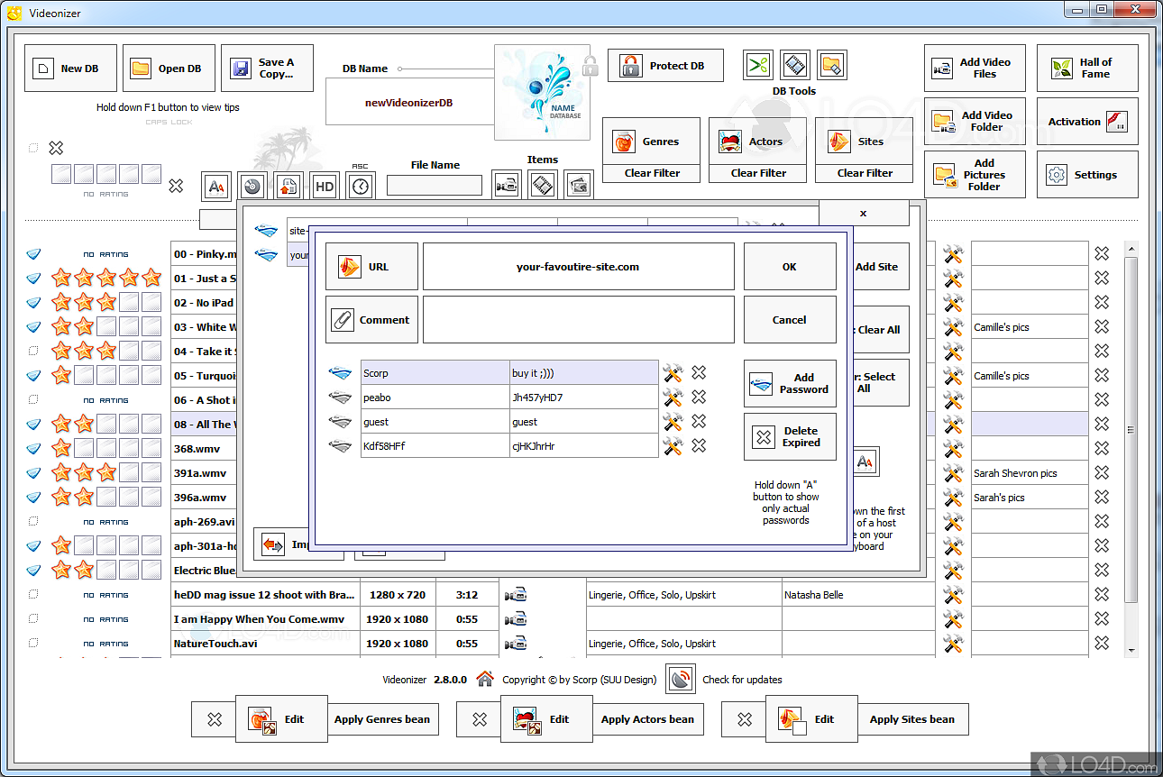The image size is (1163, 777).
Task: Expand the arrow next to the peabo entry
Action: (340, 397)
